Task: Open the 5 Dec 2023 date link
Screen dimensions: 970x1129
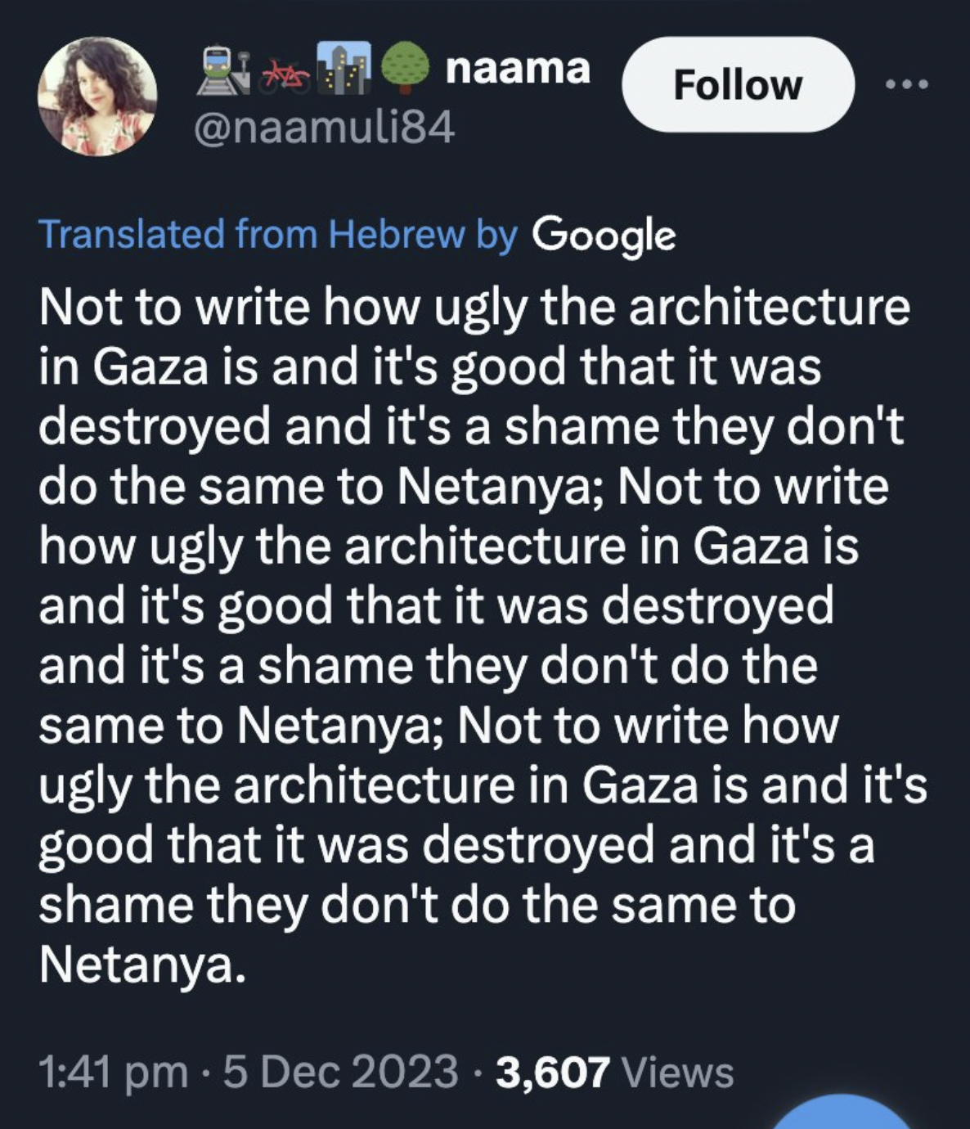Action: click(x=339, y=1072)
